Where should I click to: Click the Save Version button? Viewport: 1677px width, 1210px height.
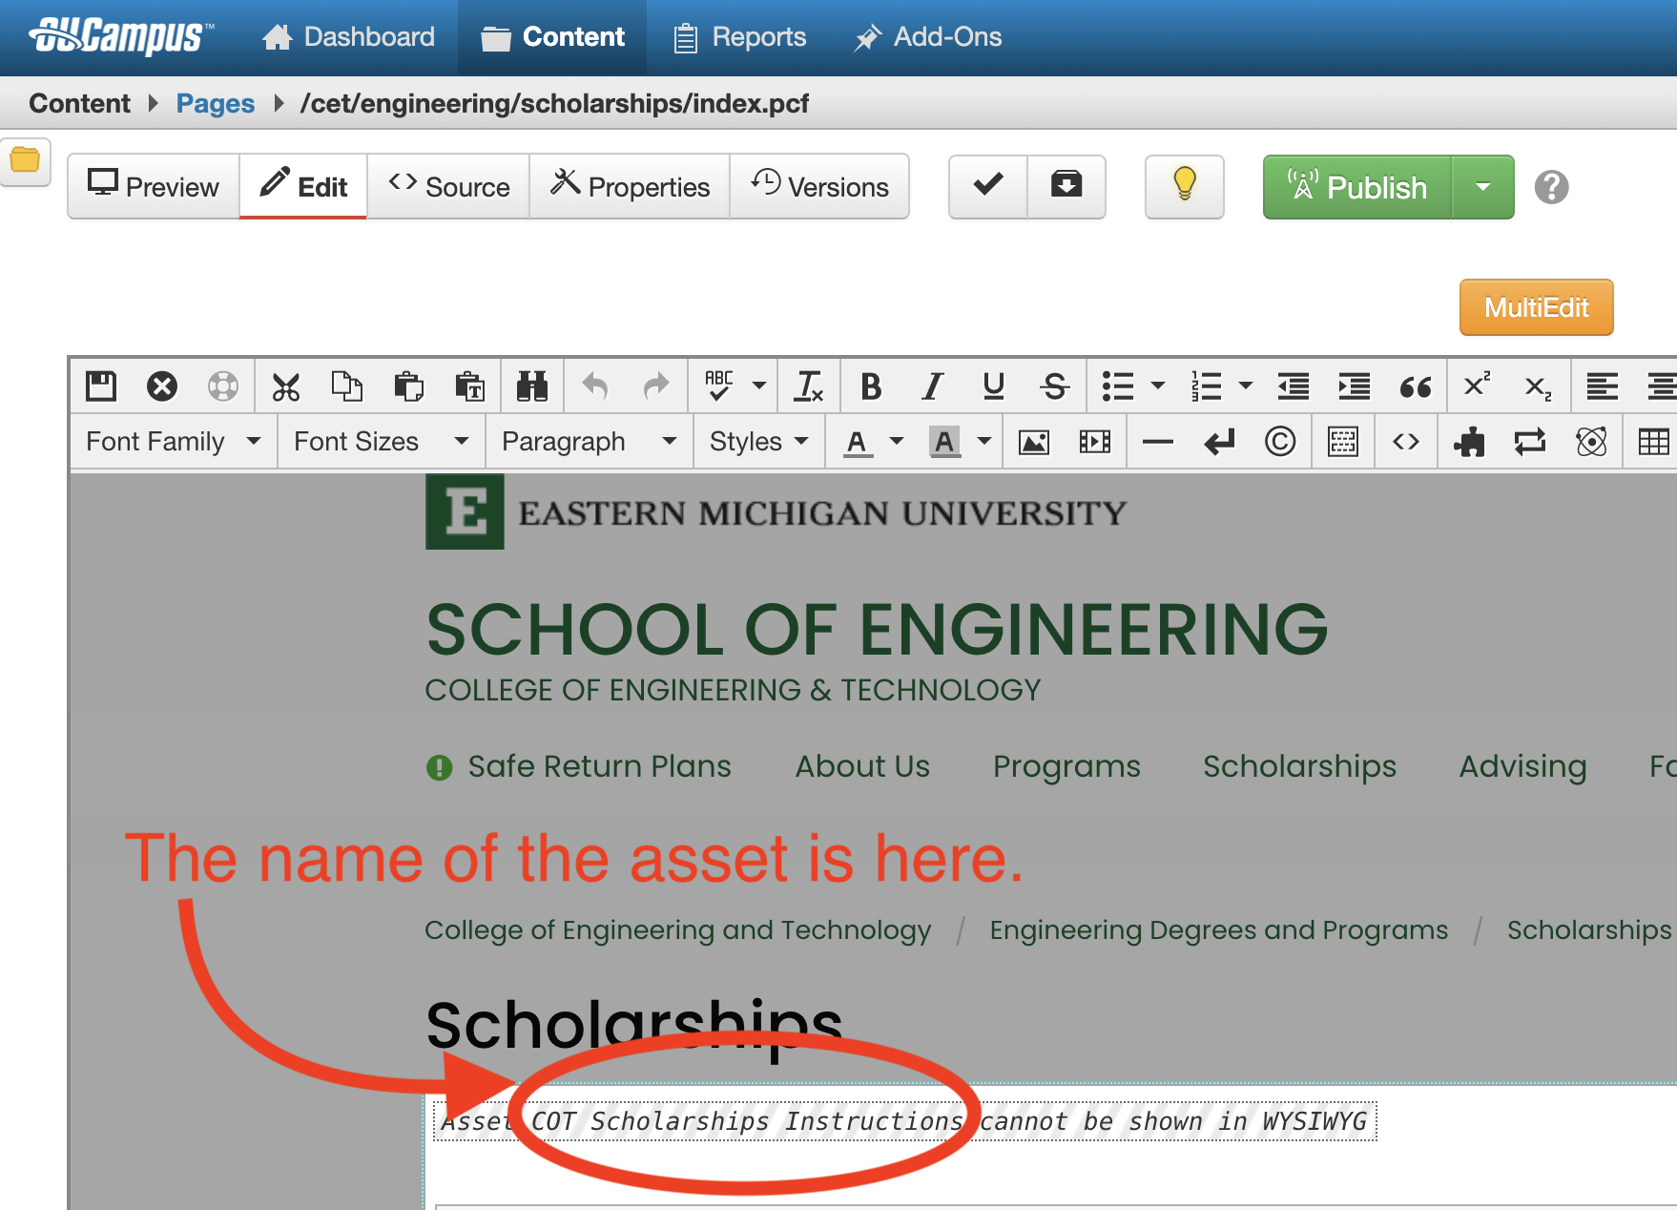(x=1066, y=186)
